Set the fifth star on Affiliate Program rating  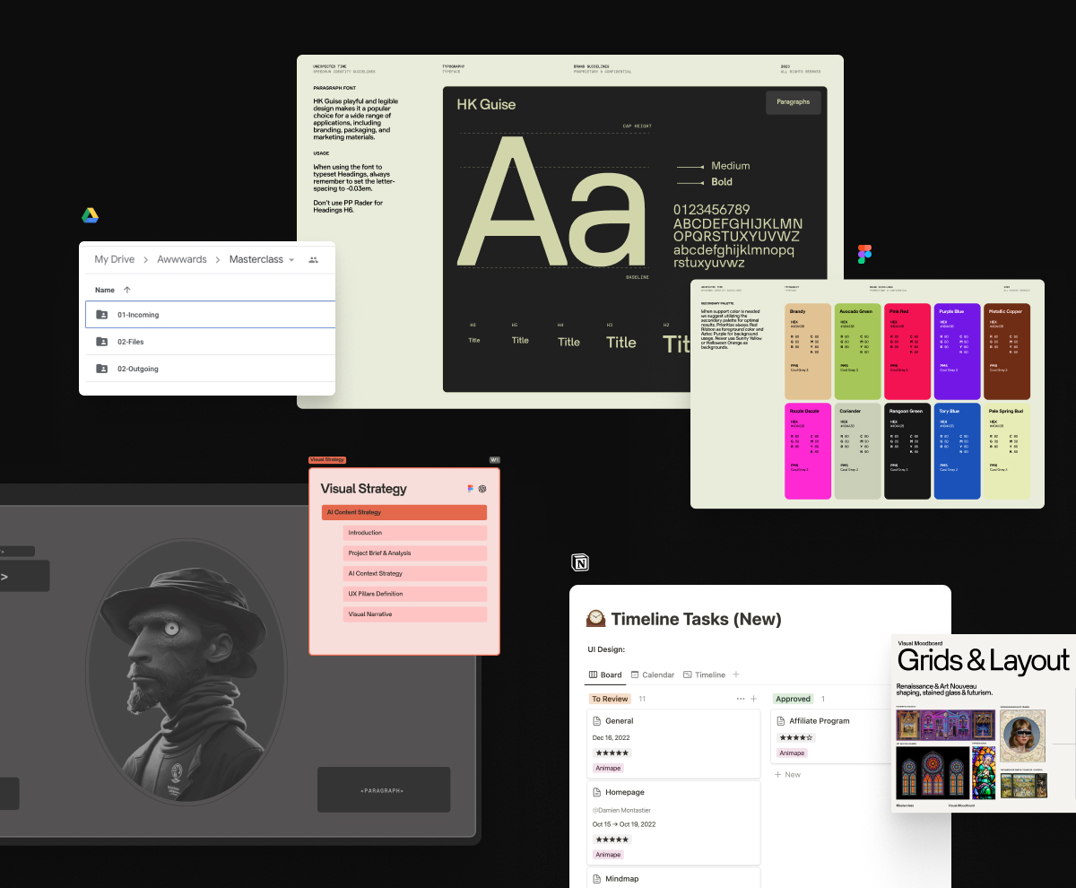(808, 737)
